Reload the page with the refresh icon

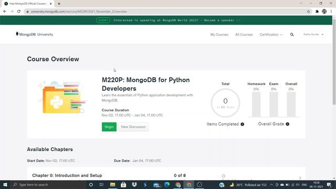pos(19,12)
